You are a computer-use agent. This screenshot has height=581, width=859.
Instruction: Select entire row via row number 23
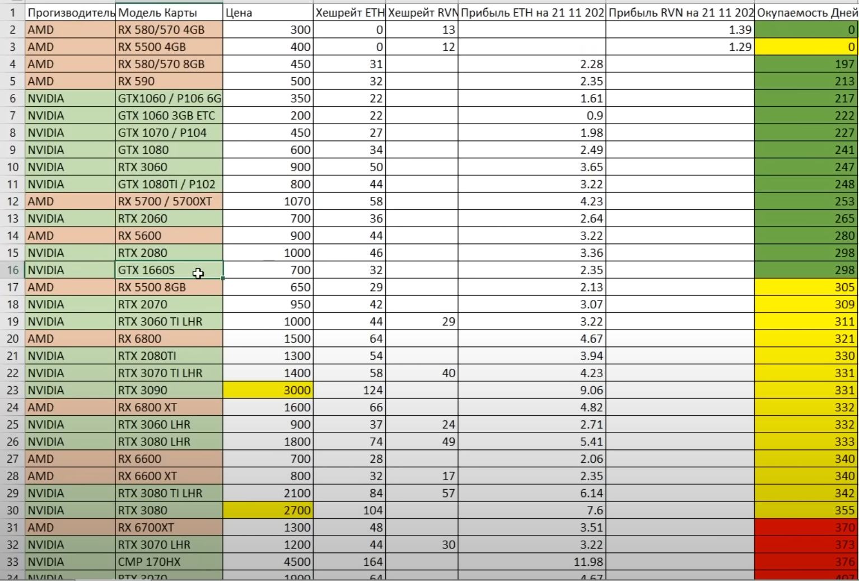pos(12,390)
